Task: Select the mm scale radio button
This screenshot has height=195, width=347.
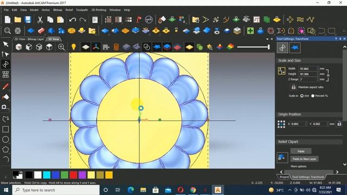Action: [x=302, y=96]
